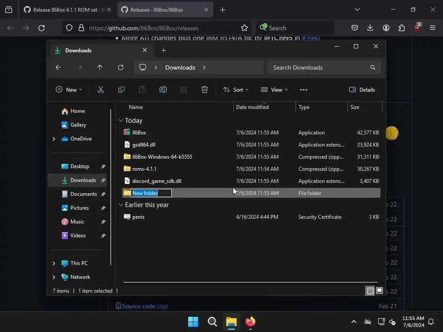This screenshot has height=332, width=443.
Task: Switch to large thumbnails view icon in status bar
Action: click(x=379, y=290)
